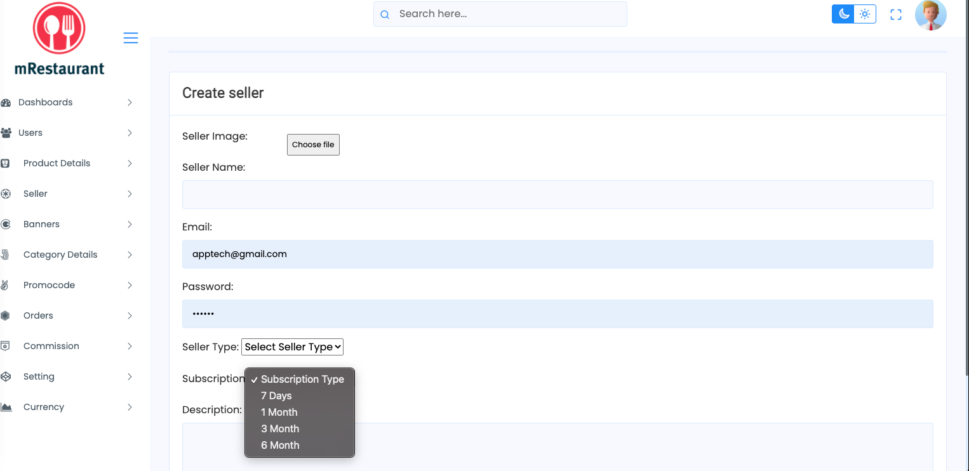Open the user profile avatar

pos(931,15)
